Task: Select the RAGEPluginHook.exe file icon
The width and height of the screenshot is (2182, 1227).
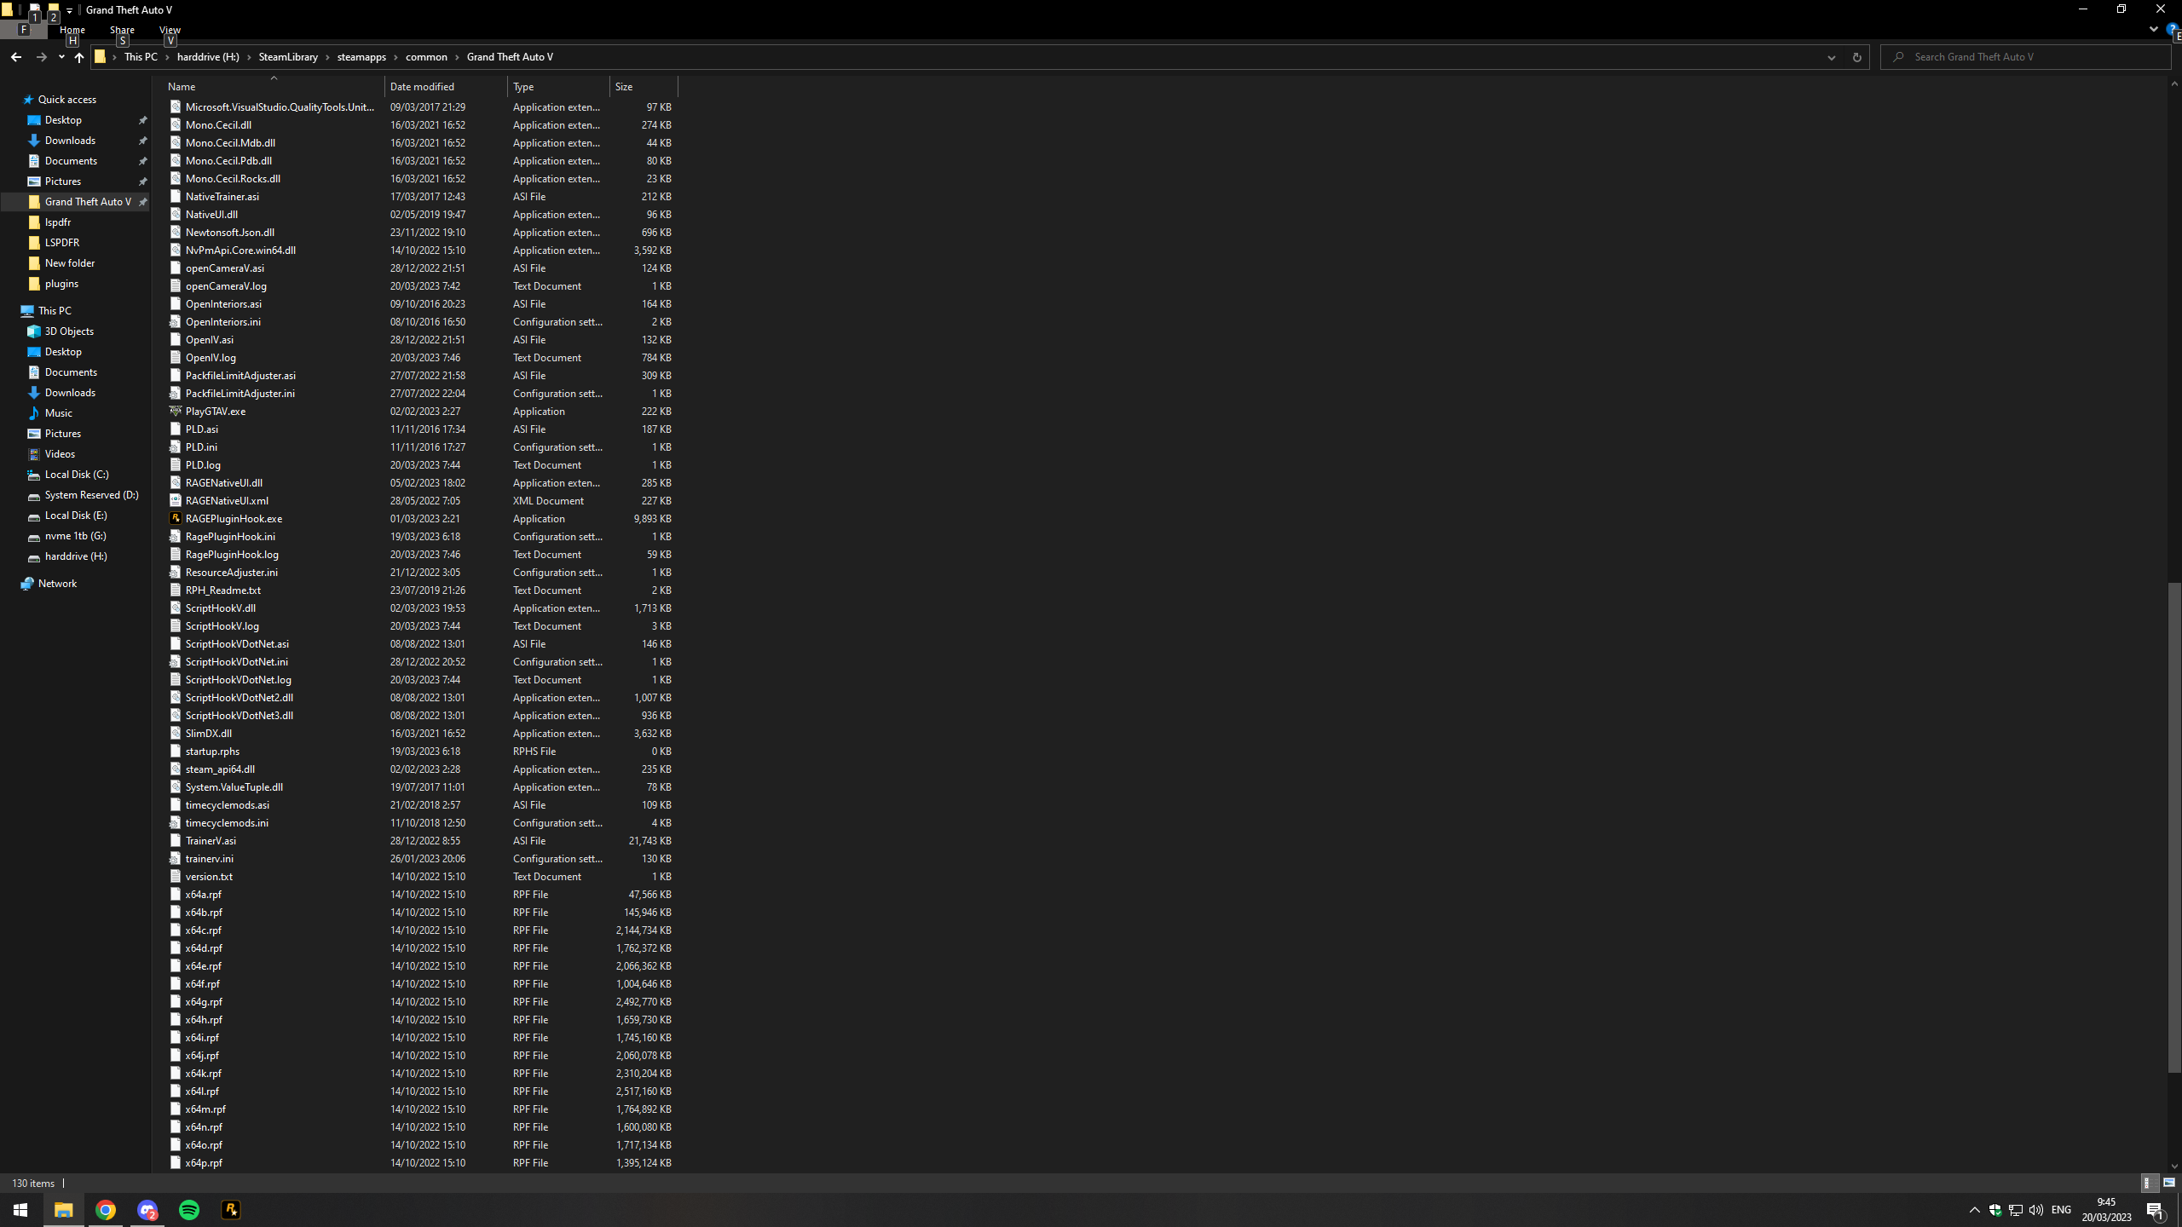Action: pos(176,518)
